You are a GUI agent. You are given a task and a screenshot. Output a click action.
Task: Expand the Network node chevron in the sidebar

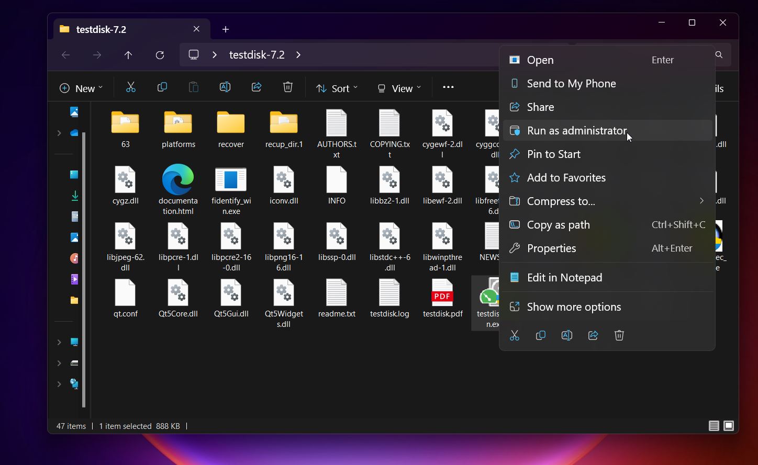point(59,384)
